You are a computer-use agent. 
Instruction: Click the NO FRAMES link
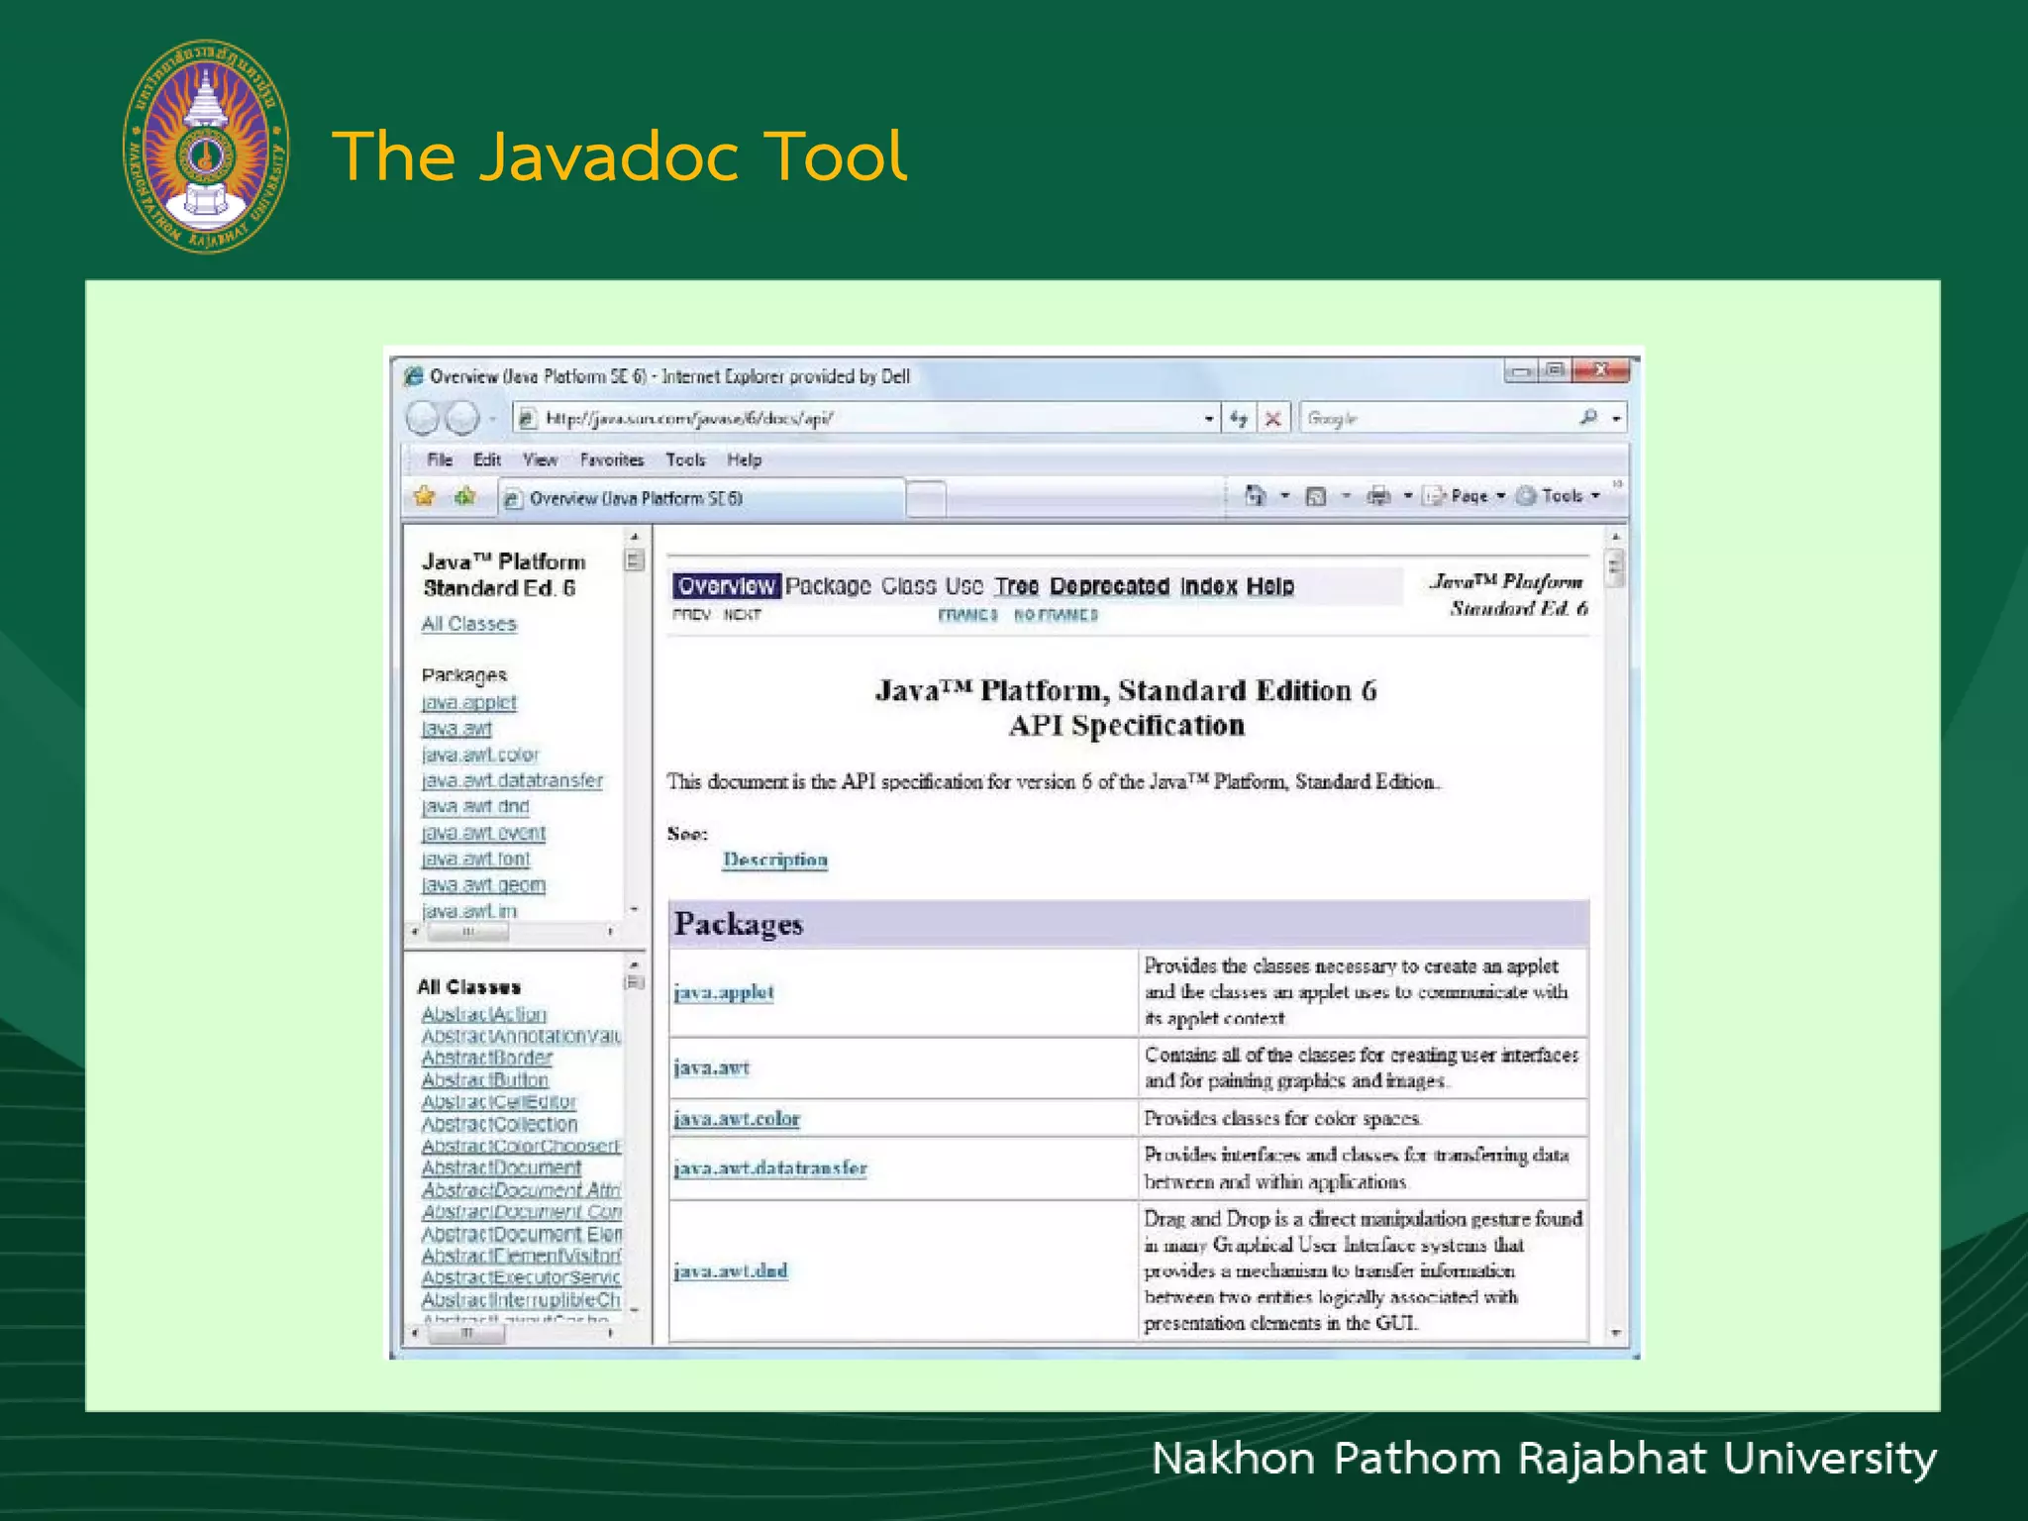[x=1056, y=615]
